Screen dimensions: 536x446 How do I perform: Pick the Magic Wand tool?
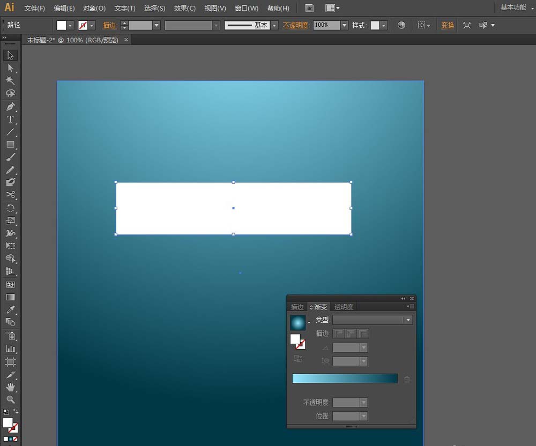(x=10, y=81)
